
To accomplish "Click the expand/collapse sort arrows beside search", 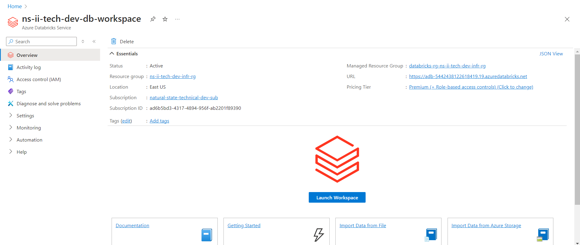I will pos(83,41).
